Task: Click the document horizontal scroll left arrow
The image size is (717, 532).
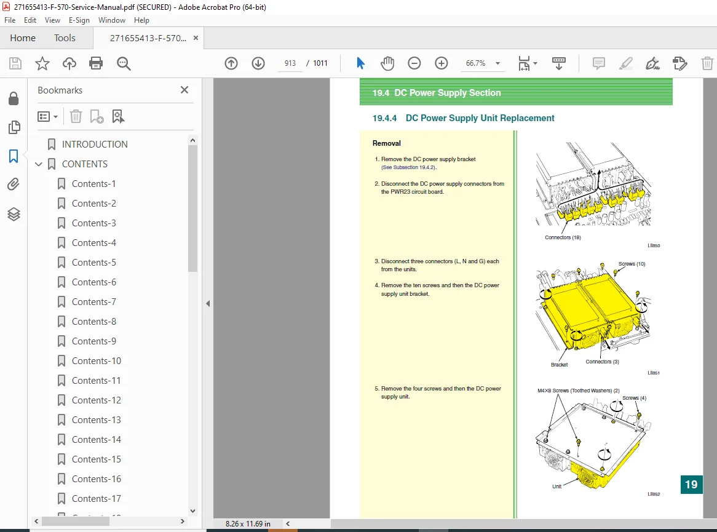Action: point(288,524)
